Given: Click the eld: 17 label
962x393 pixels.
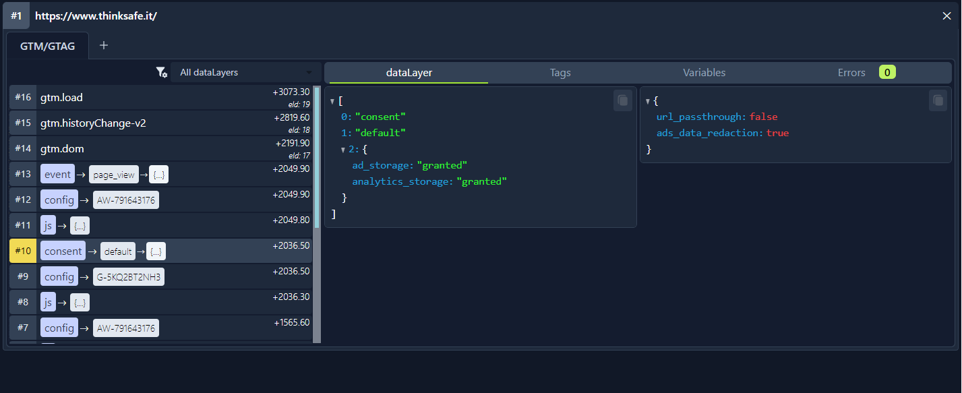Looking at the screenshot, I should click(x=299, y=156).
